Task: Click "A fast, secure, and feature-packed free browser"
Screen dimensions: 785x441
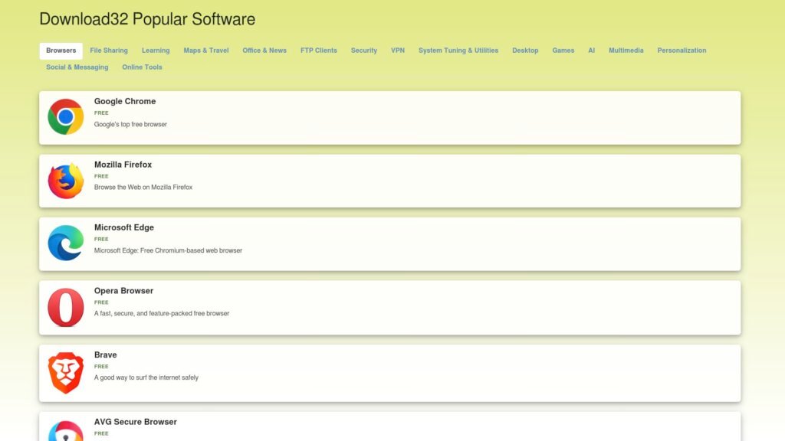Action: click(x=162, y=313)
